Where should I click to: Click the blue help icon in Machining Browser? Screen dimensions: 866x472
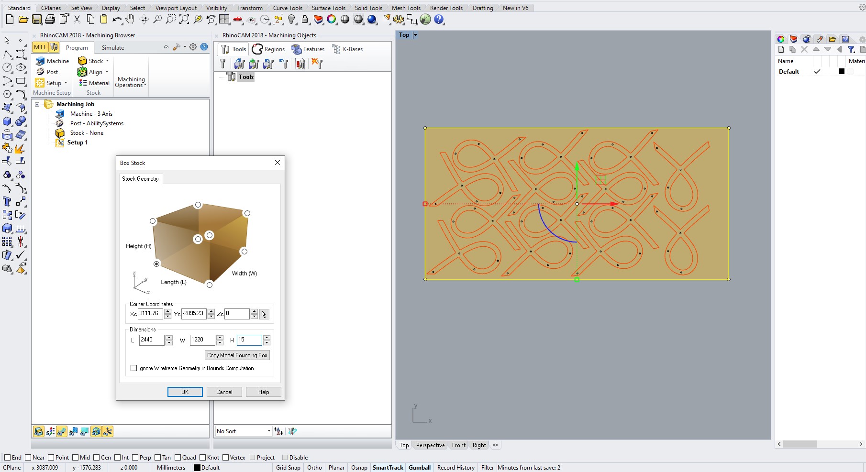204,47
